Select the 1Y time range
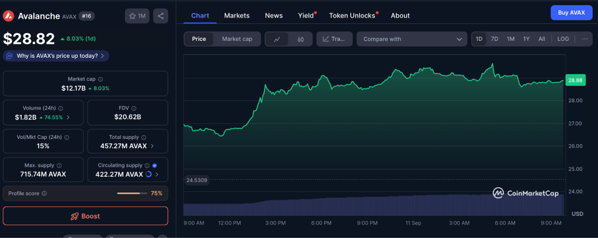598x238 pixels. (x=526, y=39)
